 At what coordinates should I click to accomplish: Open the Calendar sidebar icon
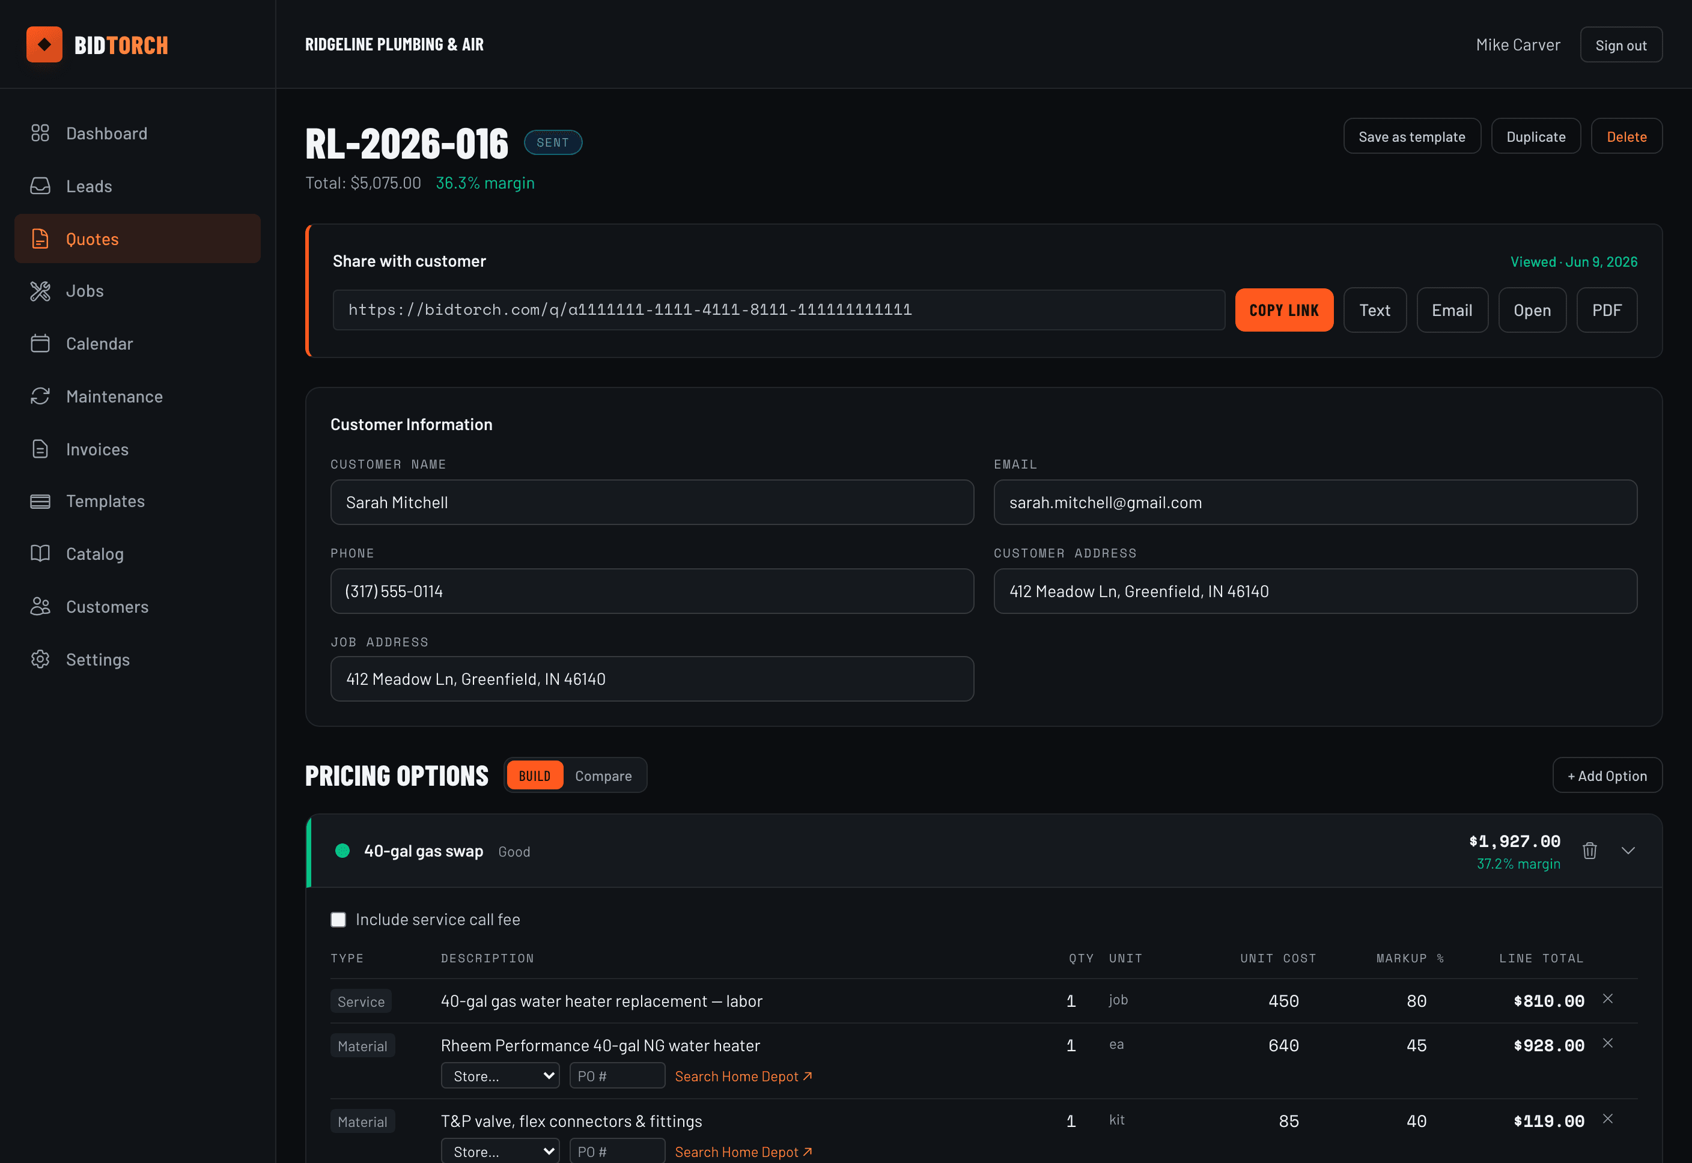coord(40,343)
